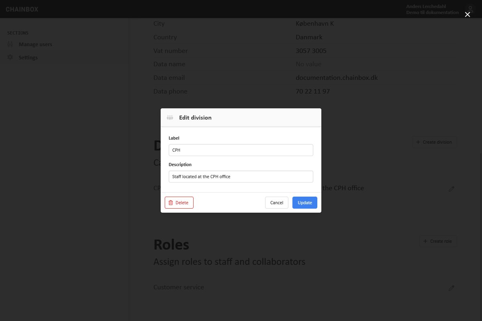Click the Data phone label

tap(170, 91)
